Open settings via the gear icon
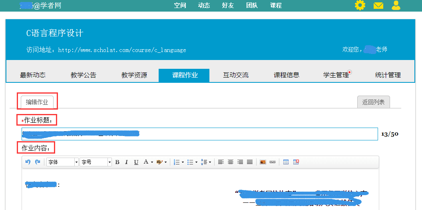Screen dimensions: 422x210 360,5
